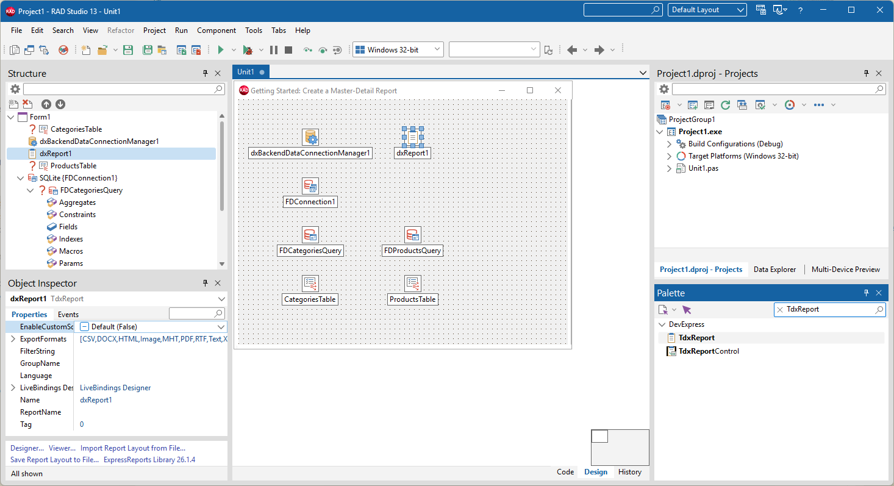Click the red X delete icon in Structure

pyautogui.click(x=27, y=104)
